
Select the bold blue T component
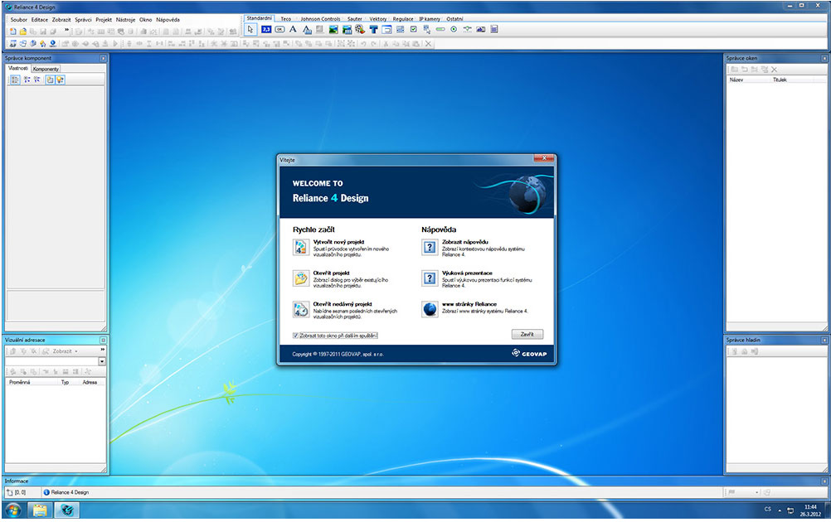click(374, 29)
